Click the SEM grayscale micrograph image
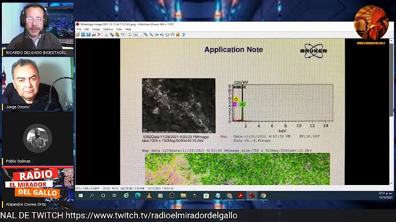Viewport: 396px width, 222px height. (x=179, y=105)
